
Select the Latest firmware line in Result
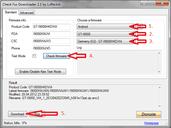59,91
